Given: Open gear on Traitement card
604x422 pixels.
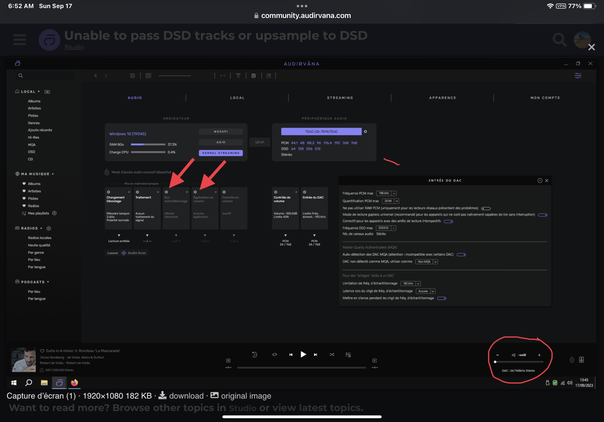Looking at the screenshot, I should click(x=137, y=192).
